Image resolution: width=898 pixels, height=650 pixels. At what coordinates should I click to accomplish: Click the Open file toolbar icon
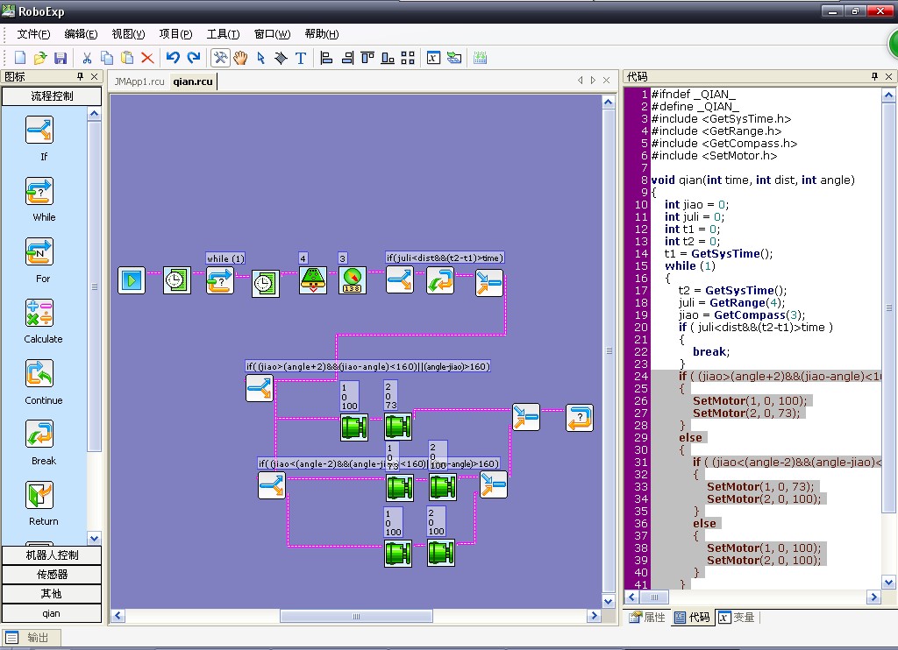[x=40, y=58]
